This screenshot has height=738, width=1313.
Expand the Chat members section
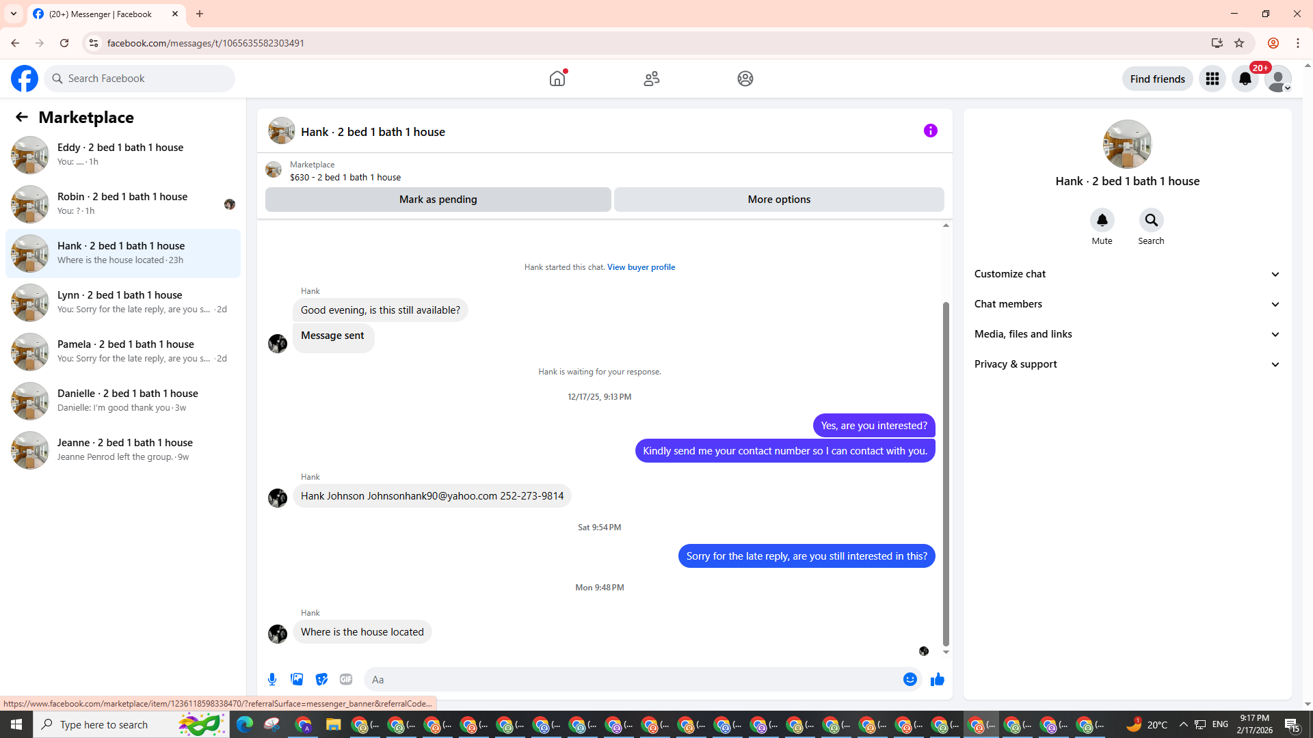(x=1127, y=304)
